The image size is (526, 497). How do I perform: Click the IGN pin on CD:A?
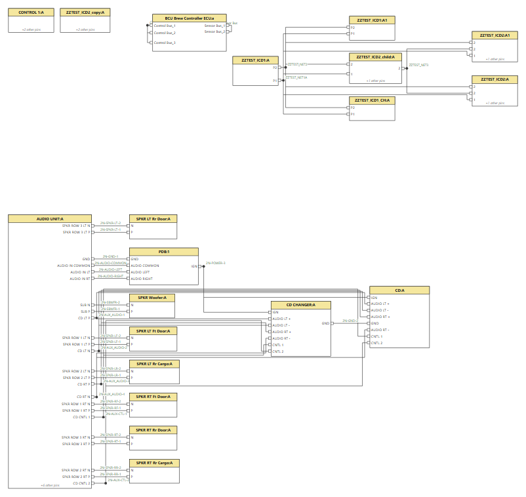(x=374, y=298)
